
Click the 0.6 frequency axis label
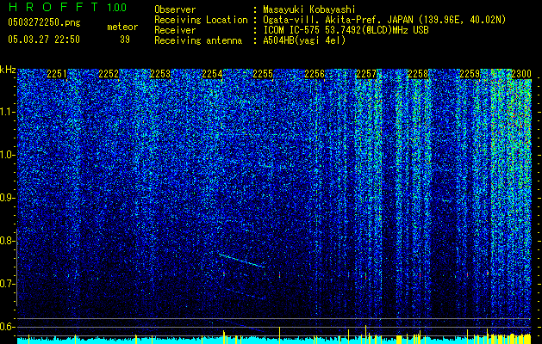pyautogui.click(x=8, y=327)
